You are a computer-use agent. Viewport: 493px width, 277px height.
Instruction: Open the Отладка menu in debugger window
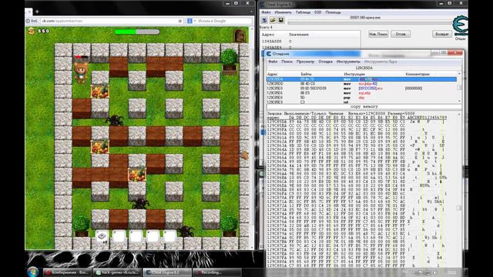pos(325,62)
